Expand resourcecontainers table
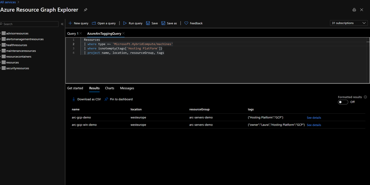 (x=1, y=56)
